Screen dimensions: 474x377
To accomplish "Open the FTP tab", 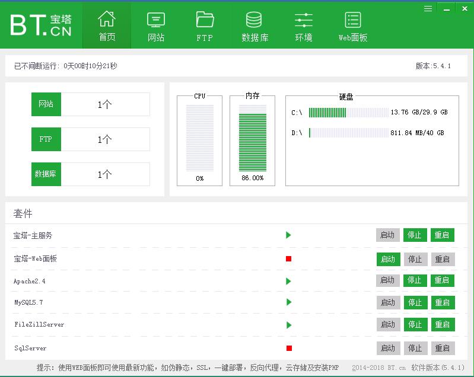I will (205, 26).
